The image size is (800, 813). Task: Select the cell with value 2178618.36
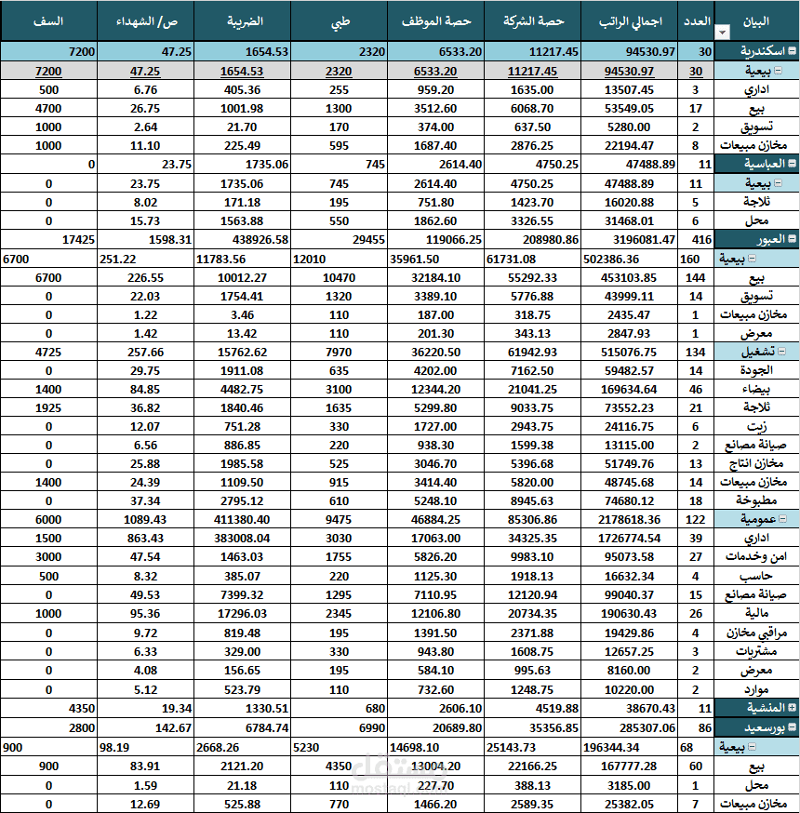coord(630,520)
